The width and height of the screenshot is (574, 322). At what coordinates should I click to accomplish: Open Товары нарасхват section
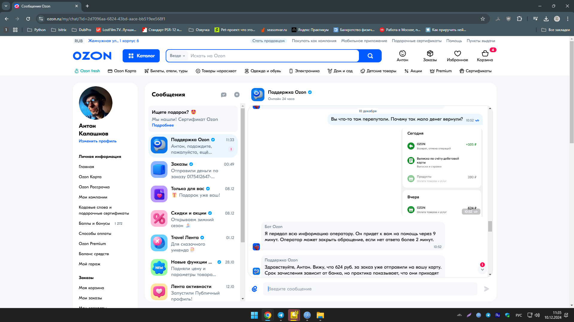pyautogui.click(x=216, y=71)
